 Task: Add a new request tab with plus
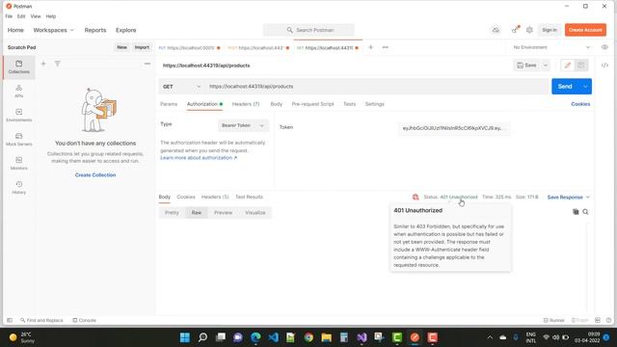coord(370,47)
